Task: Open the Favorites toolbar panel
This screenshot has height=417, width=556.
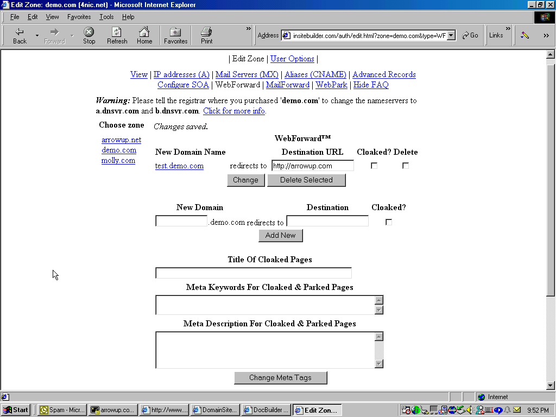Action: pos(175,35)
